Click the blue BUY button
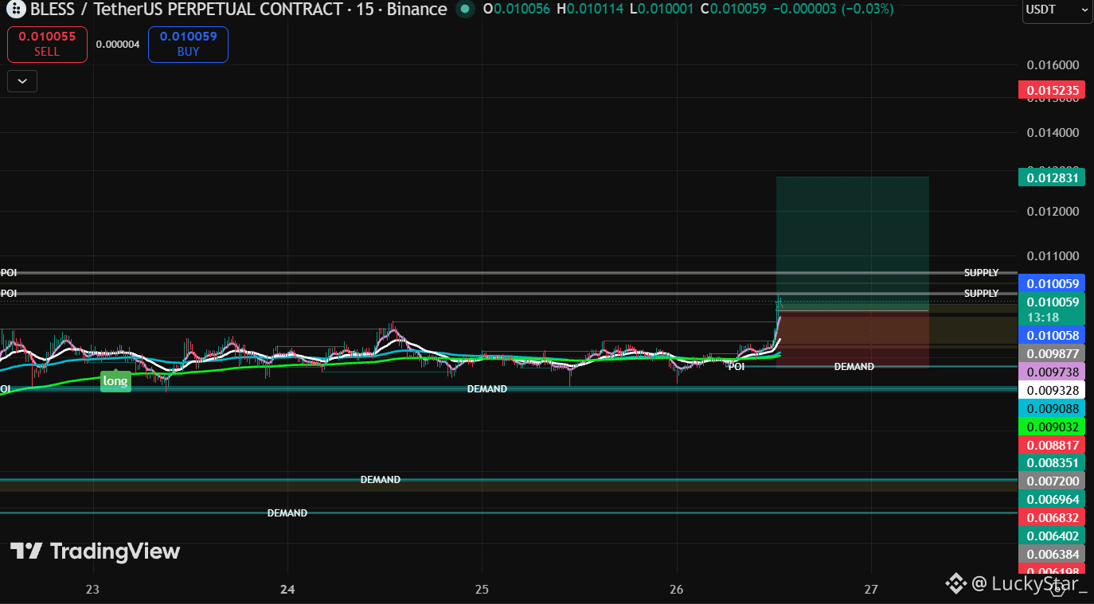Image resolution: width=1094 pixels, height=604 pixels. click(188, 45)
